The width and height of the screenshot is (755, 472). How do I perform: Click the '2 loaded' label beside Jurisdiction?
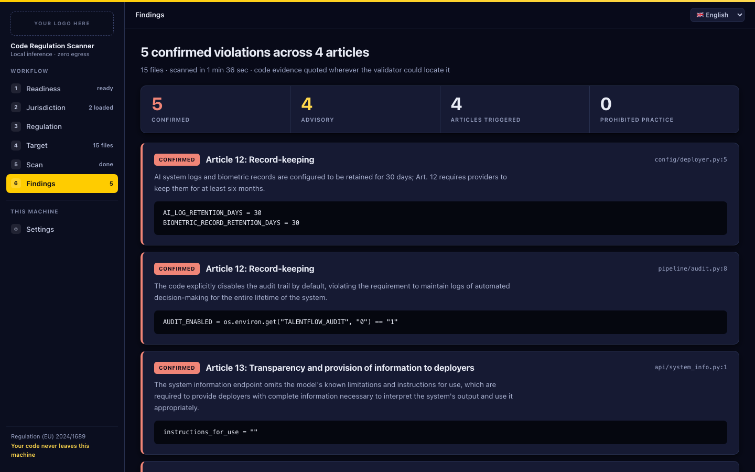[101, 108]
